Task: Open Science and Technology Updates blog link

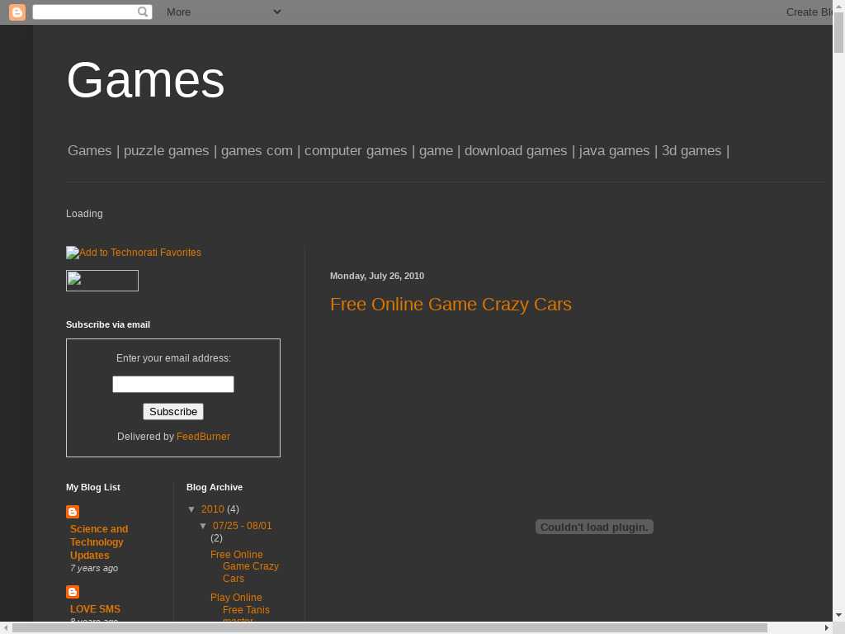Action: click(x=98, y=542)
